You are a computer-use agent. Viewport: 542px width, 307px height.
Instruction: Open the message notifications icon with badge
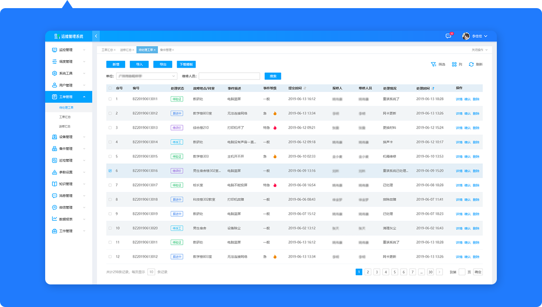pos(448,36)
